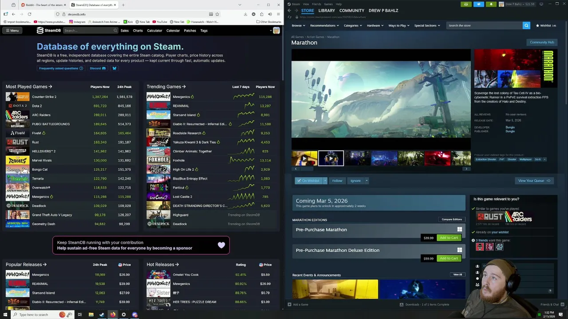Expand the Special Sections dropdown
Viewport: 568px width, 319px height.
[427, 26]
